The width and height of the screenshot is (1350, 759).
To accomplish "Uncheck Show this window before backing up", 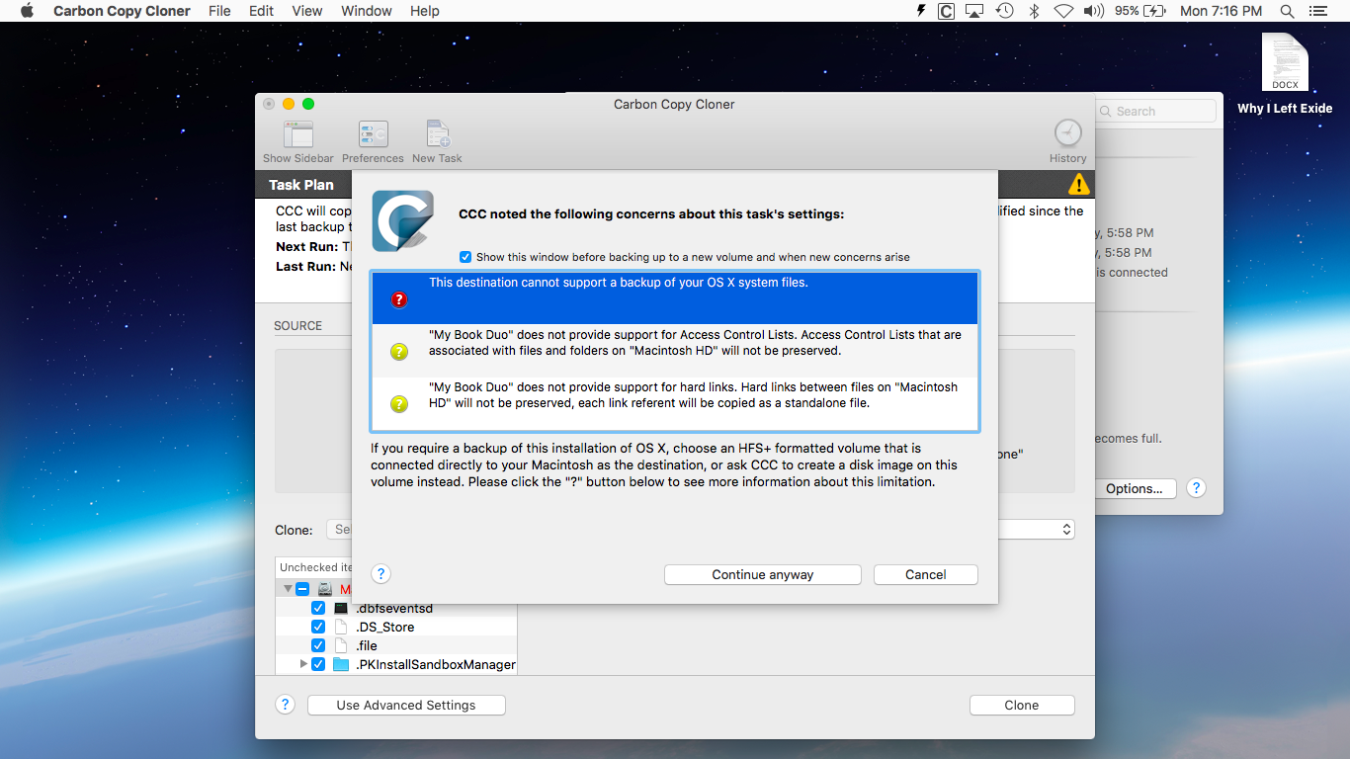I will tap(465, 257).
